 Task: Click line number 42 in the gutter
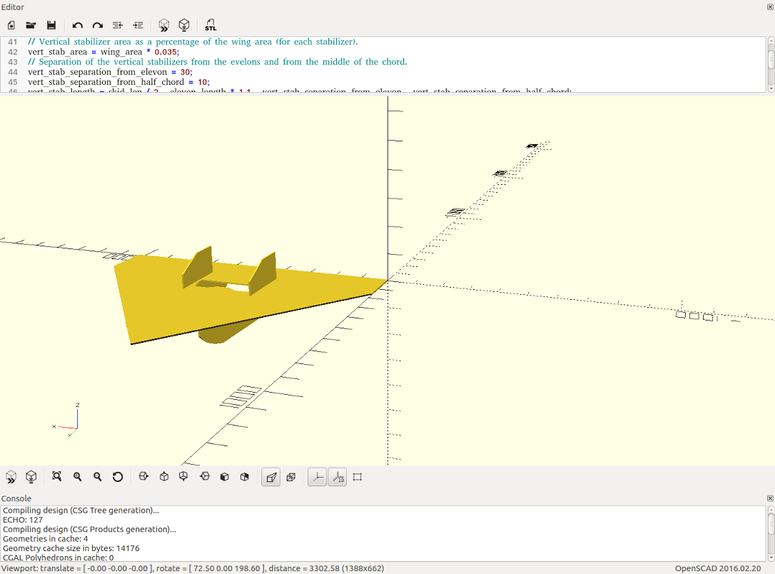pos(13,52)
